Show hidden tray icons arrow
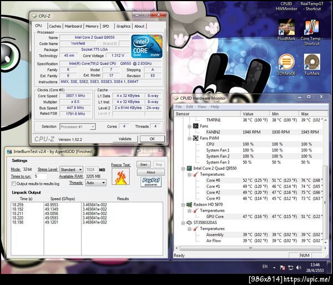This screenshot has width=333, height=285. point(274,268)
